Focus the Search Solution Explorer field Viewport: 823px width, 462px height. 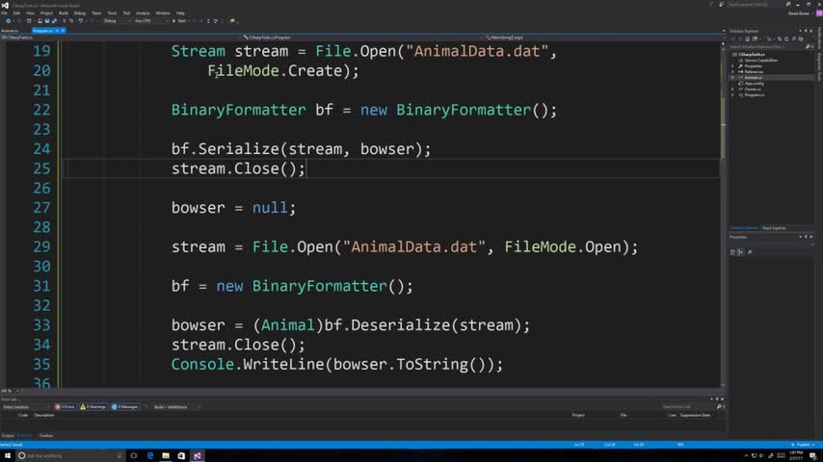coord(766,46)
